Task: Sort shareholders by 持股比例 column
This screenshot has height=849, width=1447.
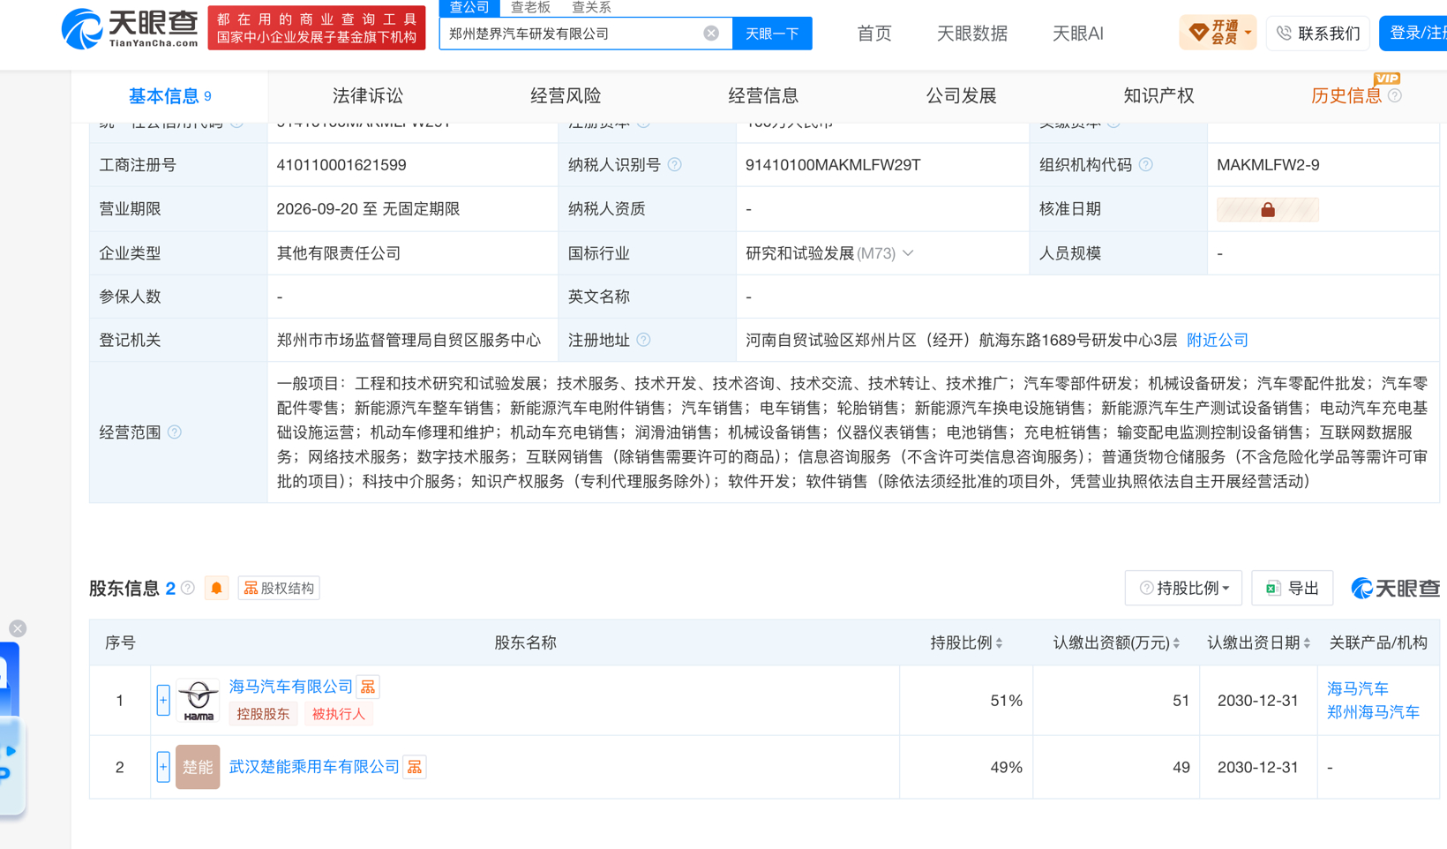Action: click(x=966, y=643)
